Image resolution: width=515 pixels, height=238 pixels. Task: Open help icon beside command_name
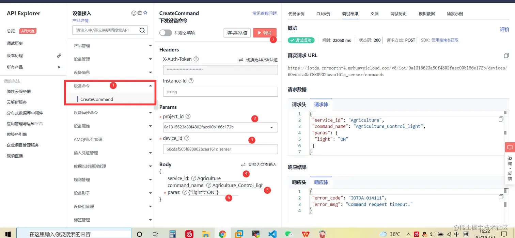(x=208, y=185)
